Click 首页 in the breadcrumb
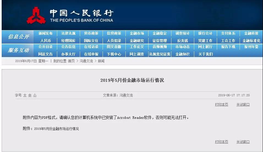The width and height of the screenshot is (263, 152). point(71,61)
